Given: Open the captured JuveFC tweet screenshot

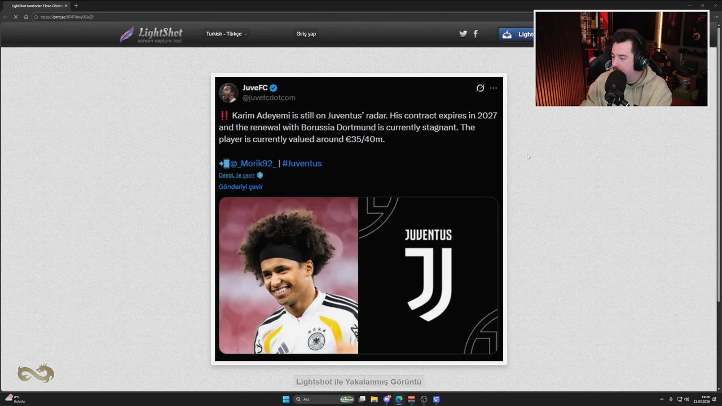Looking at the screenshot, I should 359,219.
